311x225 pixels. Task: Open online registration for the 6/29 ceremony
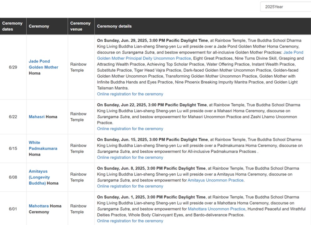point(130,94)
